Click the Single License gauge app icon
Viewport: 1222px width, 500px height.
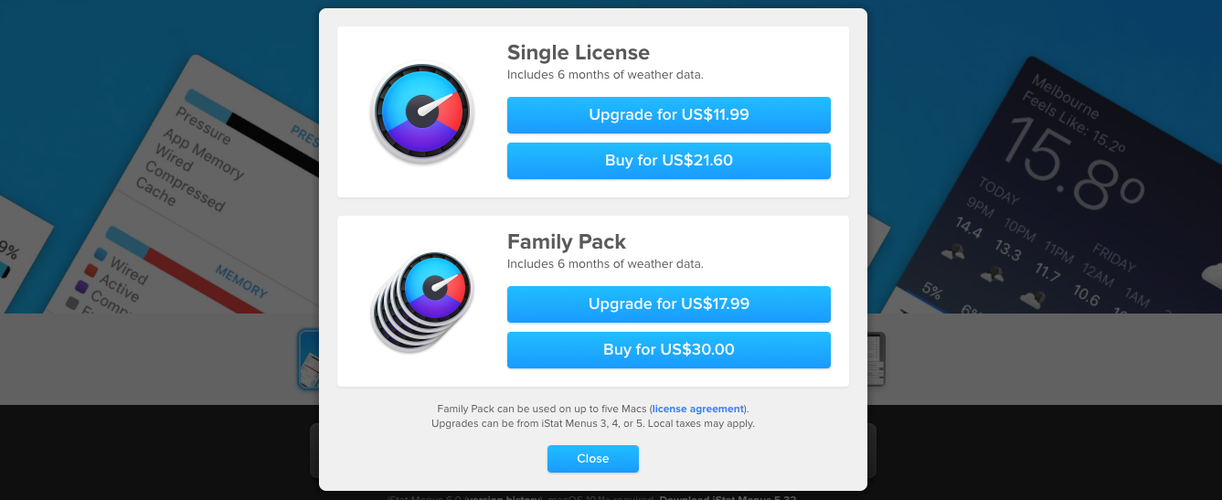[x=422, y=112]
